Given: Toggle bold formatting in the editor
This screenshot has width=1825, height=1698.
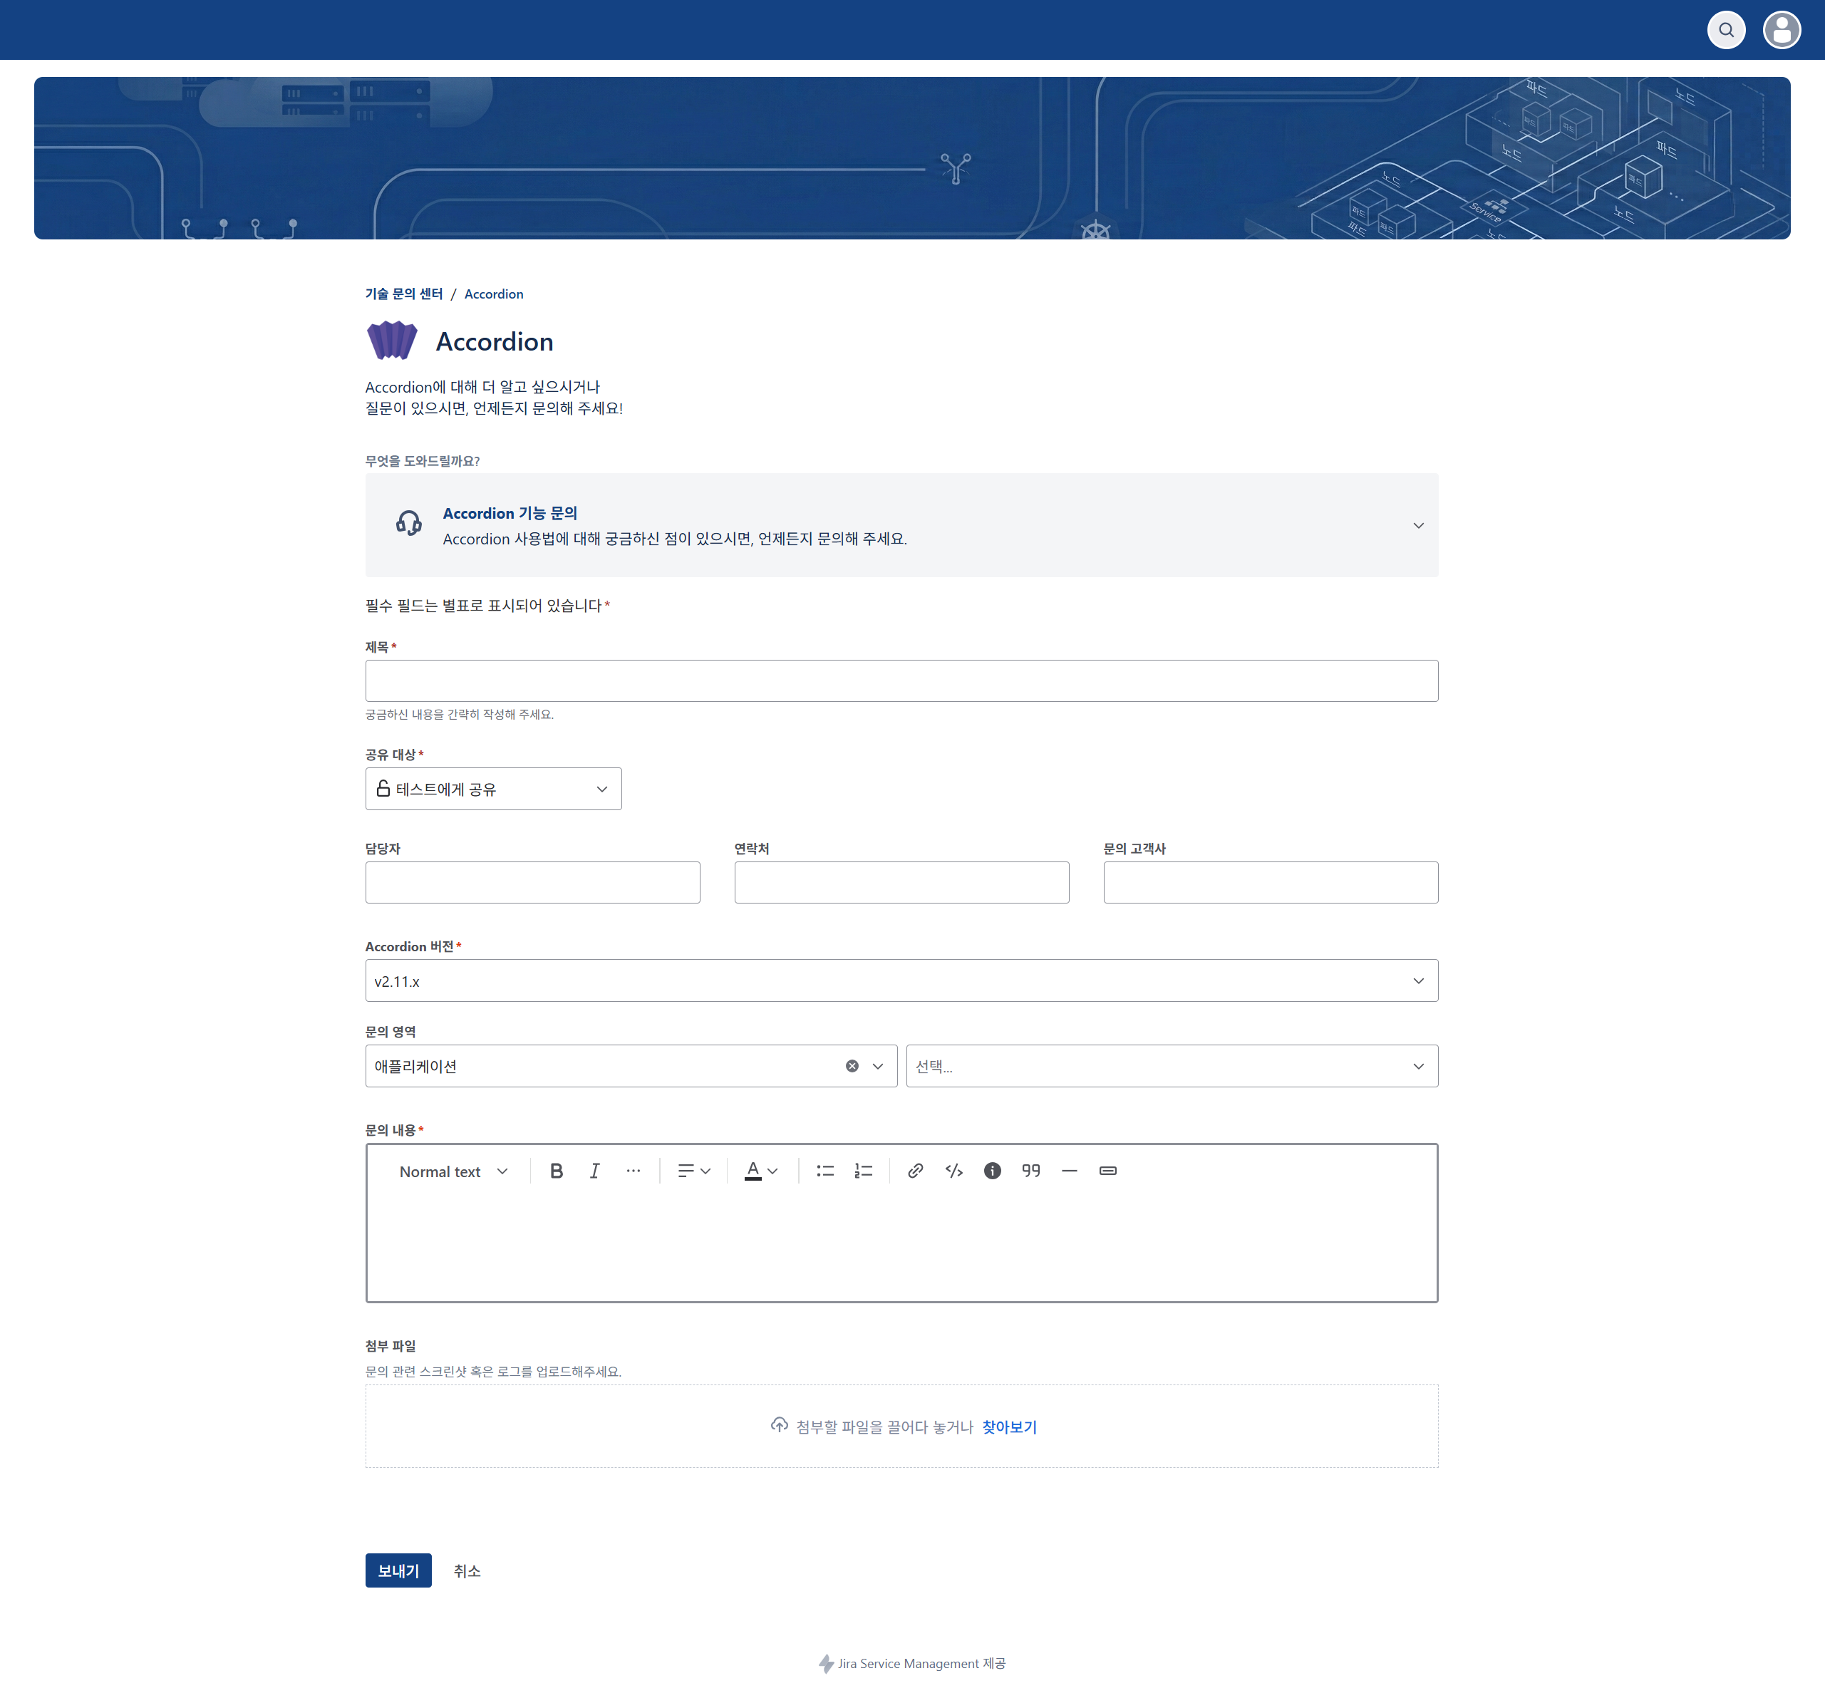Looking at the screenshot, I should point(557,1170).
